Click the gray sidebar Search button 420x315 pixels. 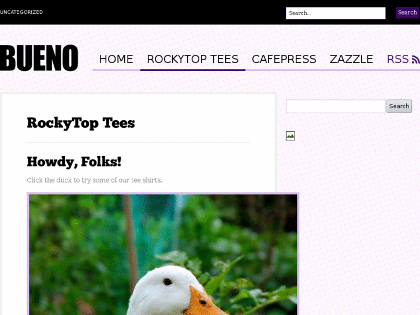pyautogui.click(x=399, y=106)
